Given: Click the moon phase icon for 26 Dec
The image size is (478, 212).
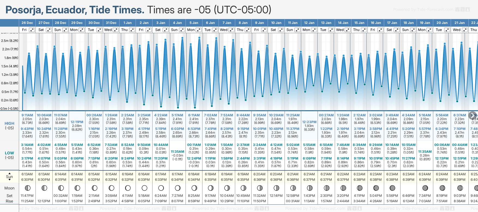Looking at the screenshot, I should click(27, 188).
